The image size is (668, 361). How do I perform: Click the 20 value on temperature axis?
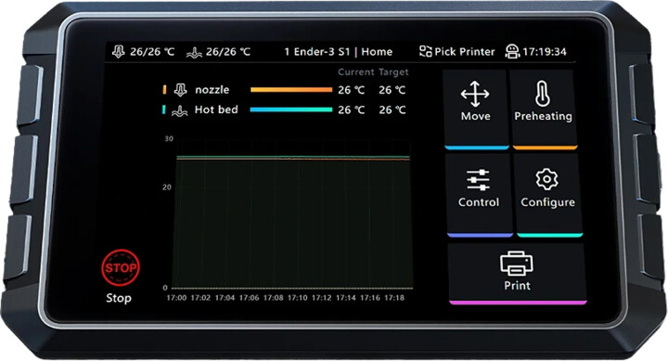click(167, 187)
